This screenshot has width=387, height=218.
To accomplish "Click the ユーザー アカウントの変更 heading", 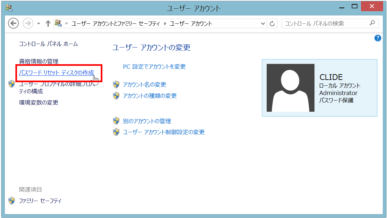I will [151, 48].
